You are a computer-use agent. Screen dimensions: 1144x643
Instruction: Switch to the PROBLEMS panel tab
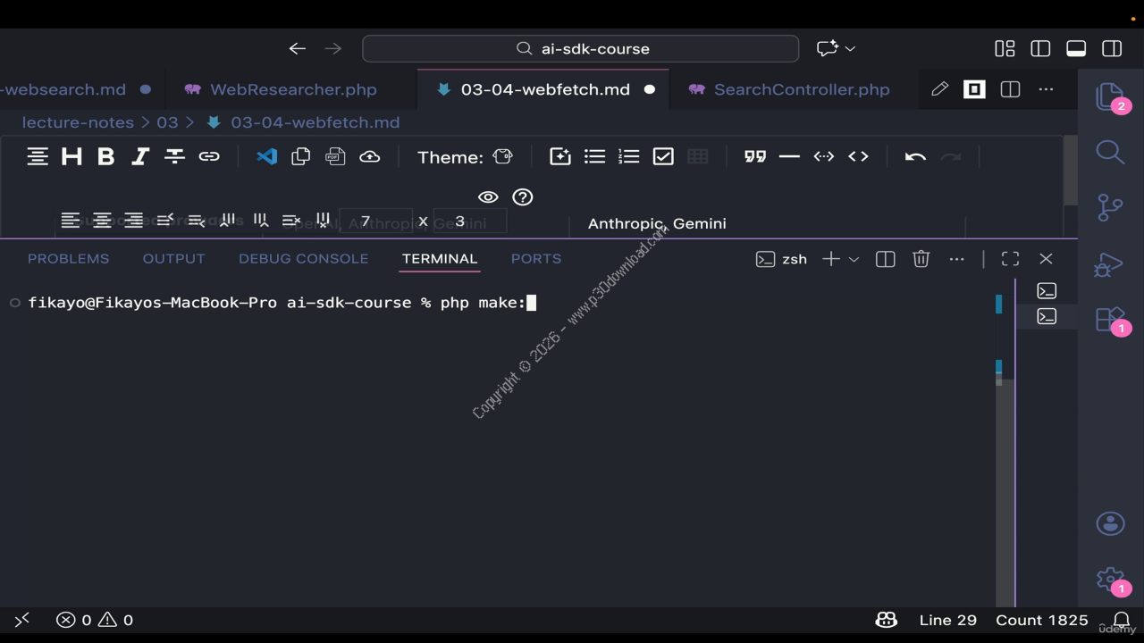coord(68,259)
